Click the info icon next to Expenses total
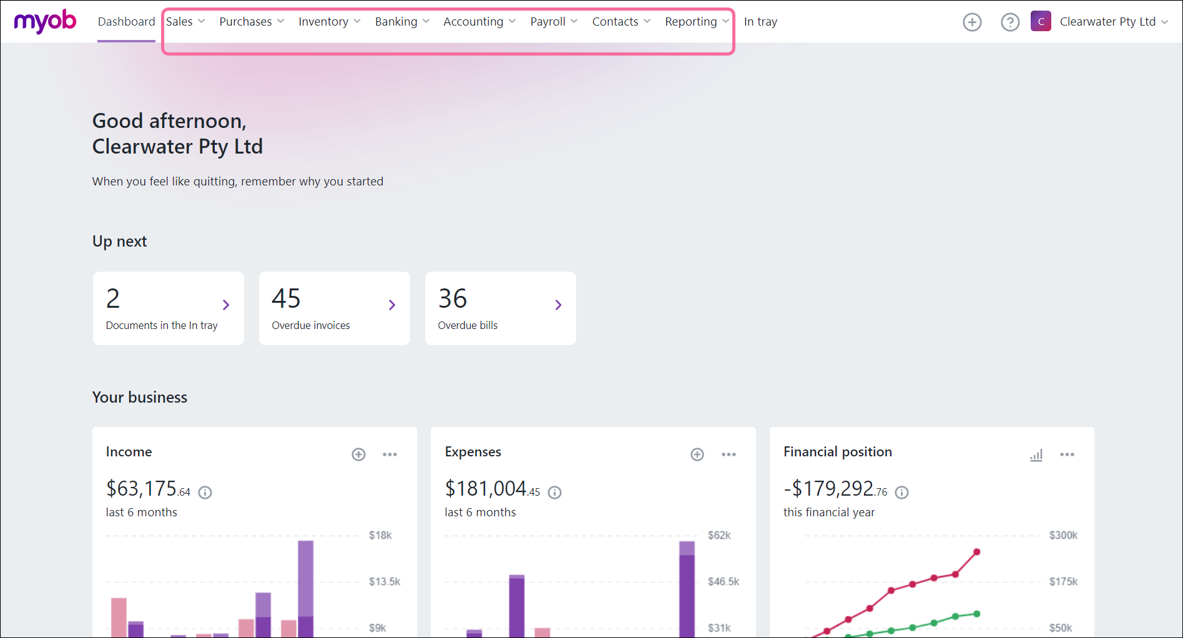Viewport: 1183px width, 638px height. (555, 493)
